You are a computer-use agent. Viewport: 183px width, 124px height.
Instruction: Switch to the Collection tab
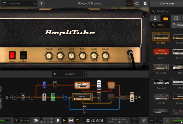click(x=177, y=25)
